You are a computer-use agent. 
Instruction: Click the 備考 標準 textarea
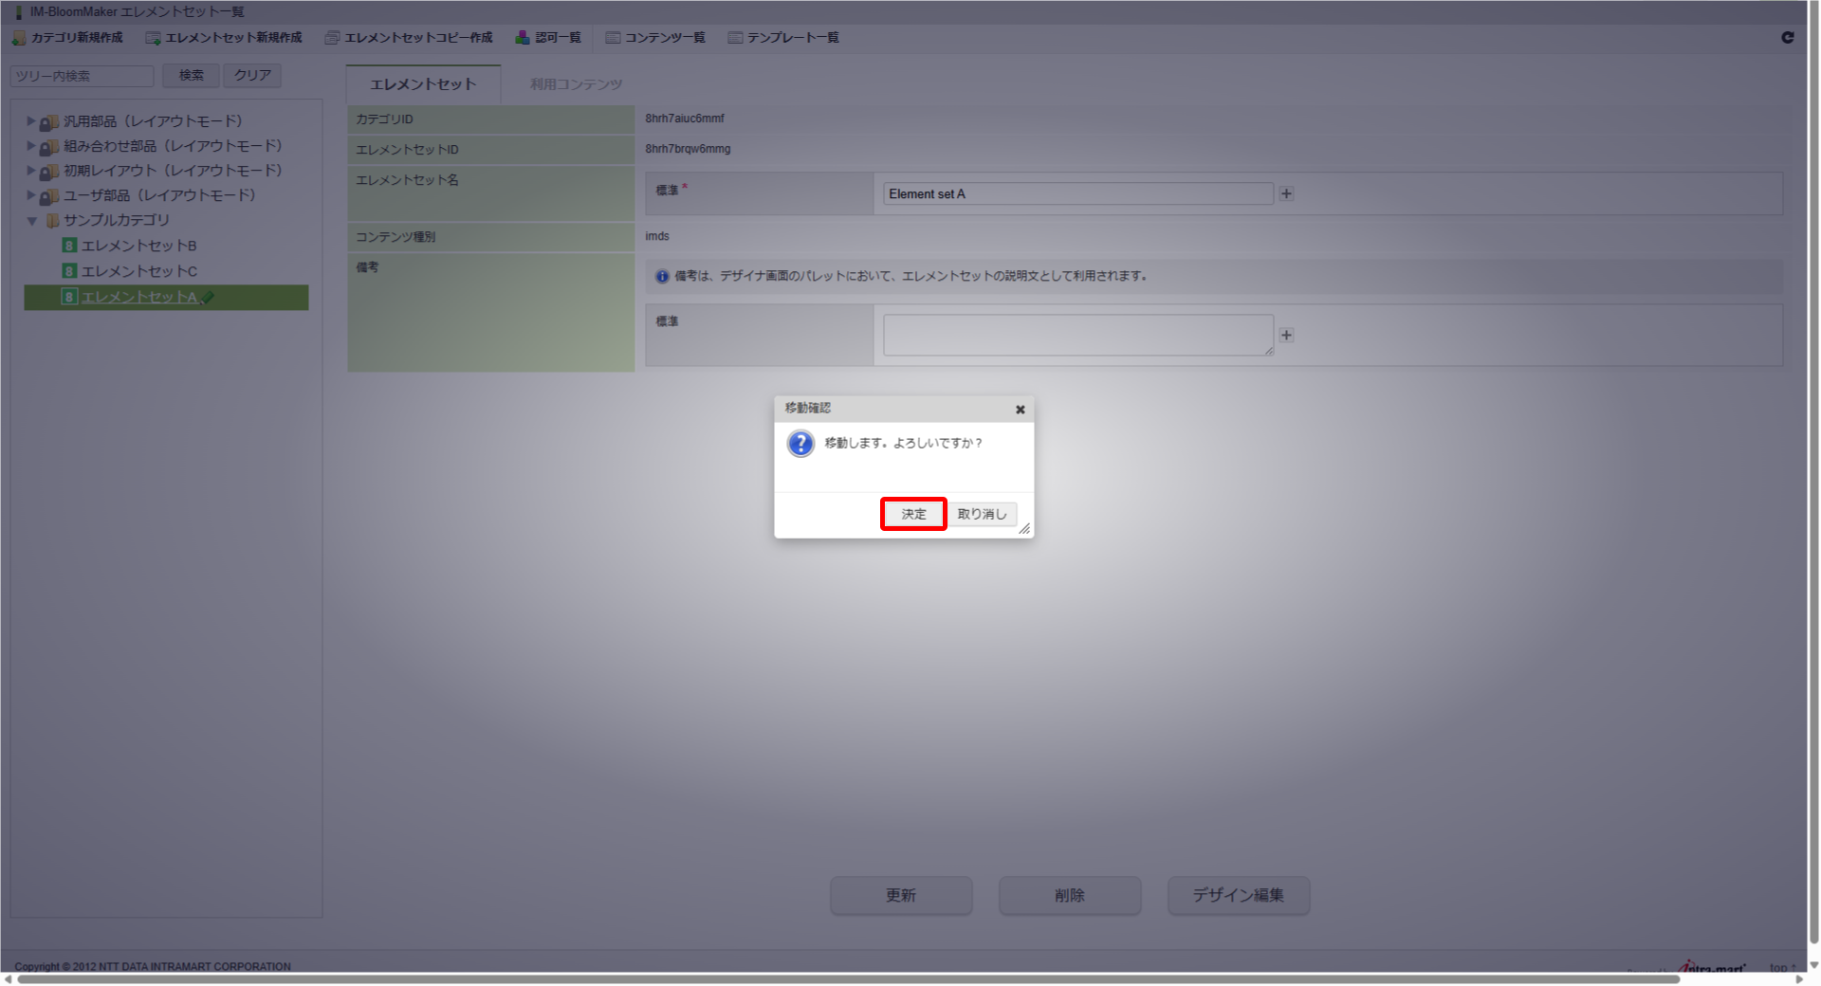pos(1078,336)
